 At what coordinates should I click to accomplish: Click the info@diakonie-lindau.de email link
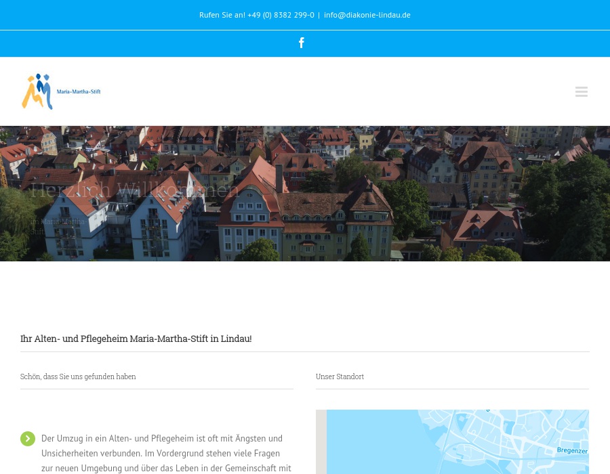coord(367,15)
